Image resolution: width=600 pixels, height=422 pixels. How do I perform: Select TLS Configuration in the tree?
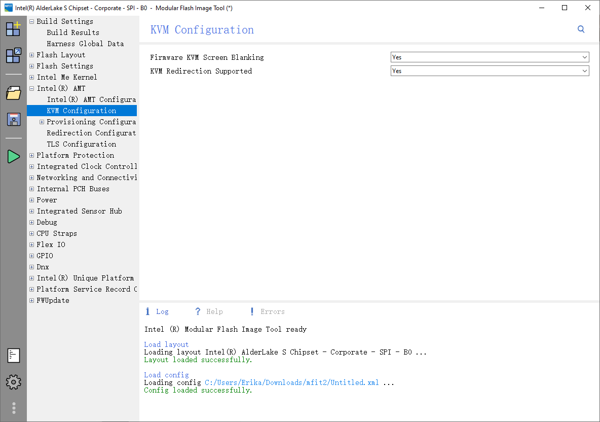pos(81,144)
